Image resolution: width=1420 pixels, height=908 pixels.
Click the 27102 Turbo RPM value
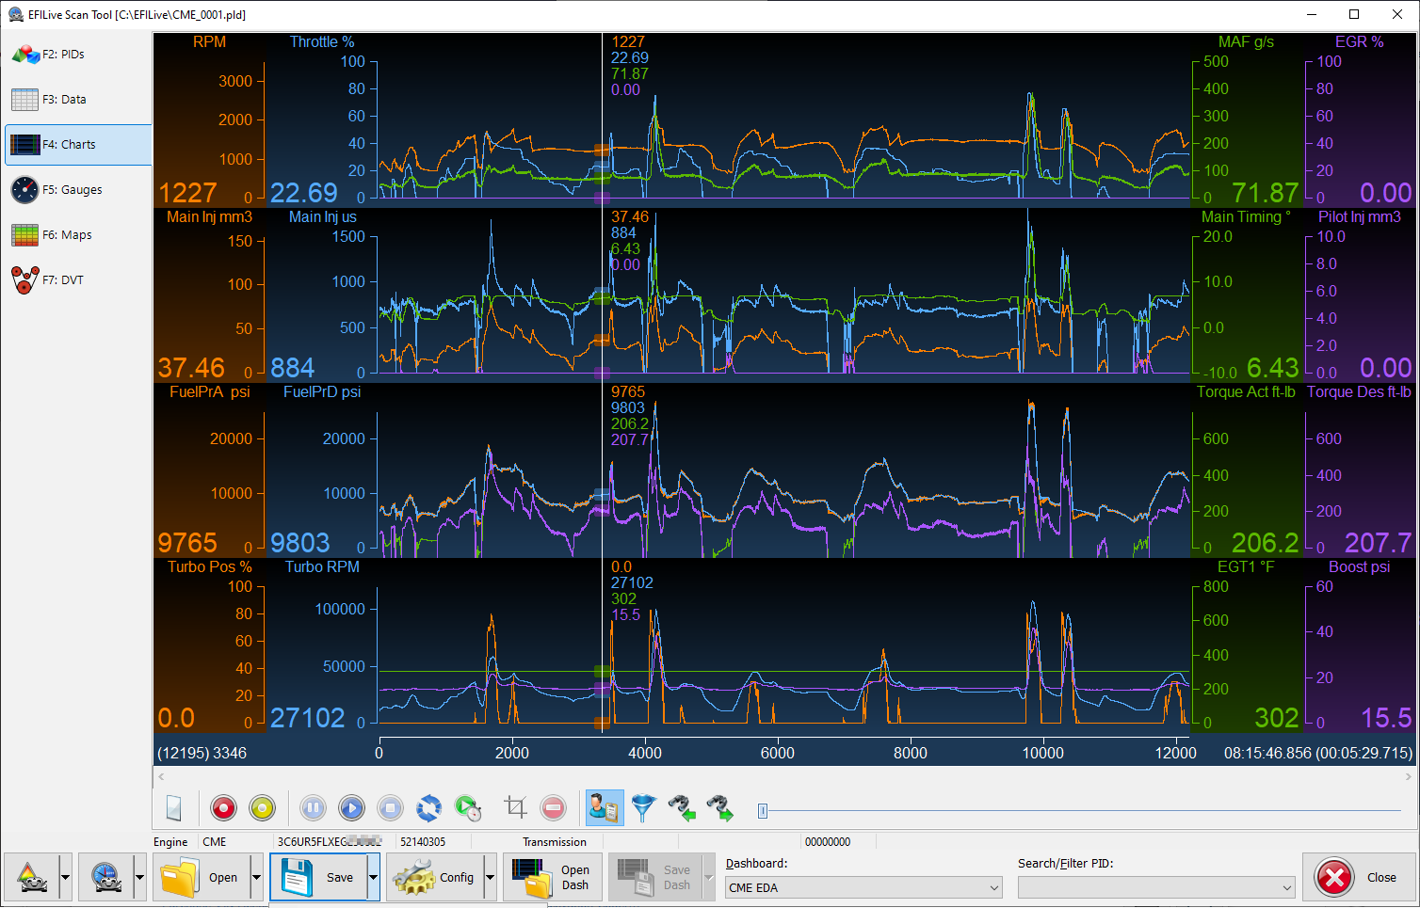[308, 718]
